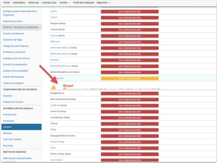Expand the Tarifas dropdown menu
Image resolution: width=217 pixels, height=163 pixels.
tap(65, 2)
